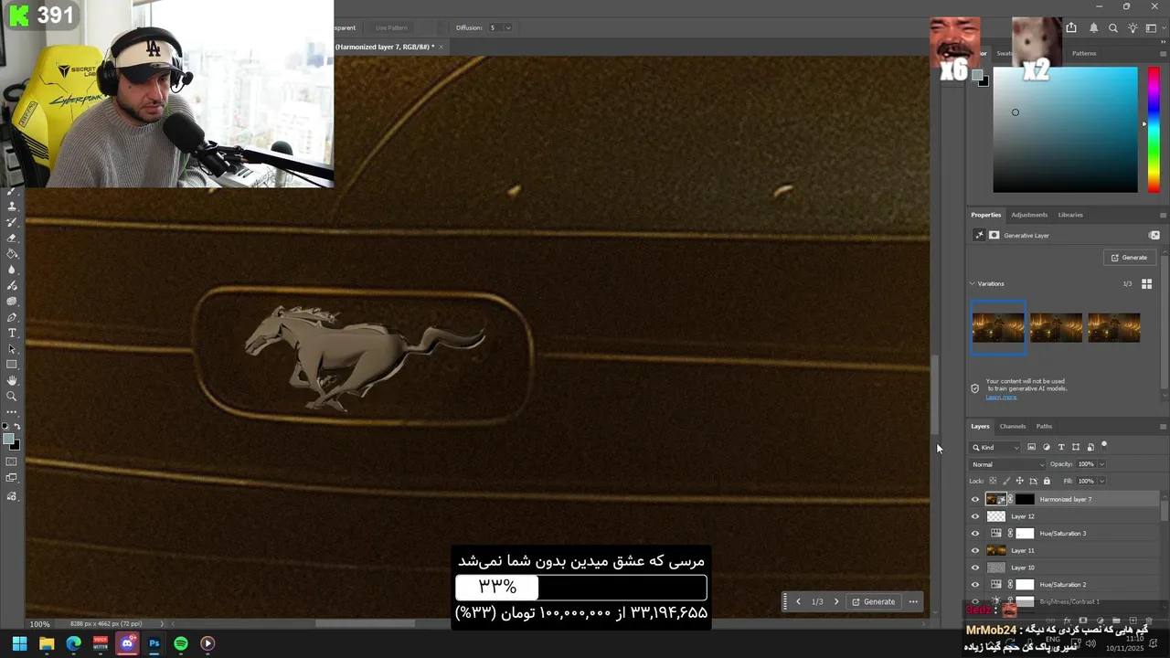The width and height of the screenshot is (1170, 658).
Task: Select the Path Selection tool
Action: click(x=12, y=348)
